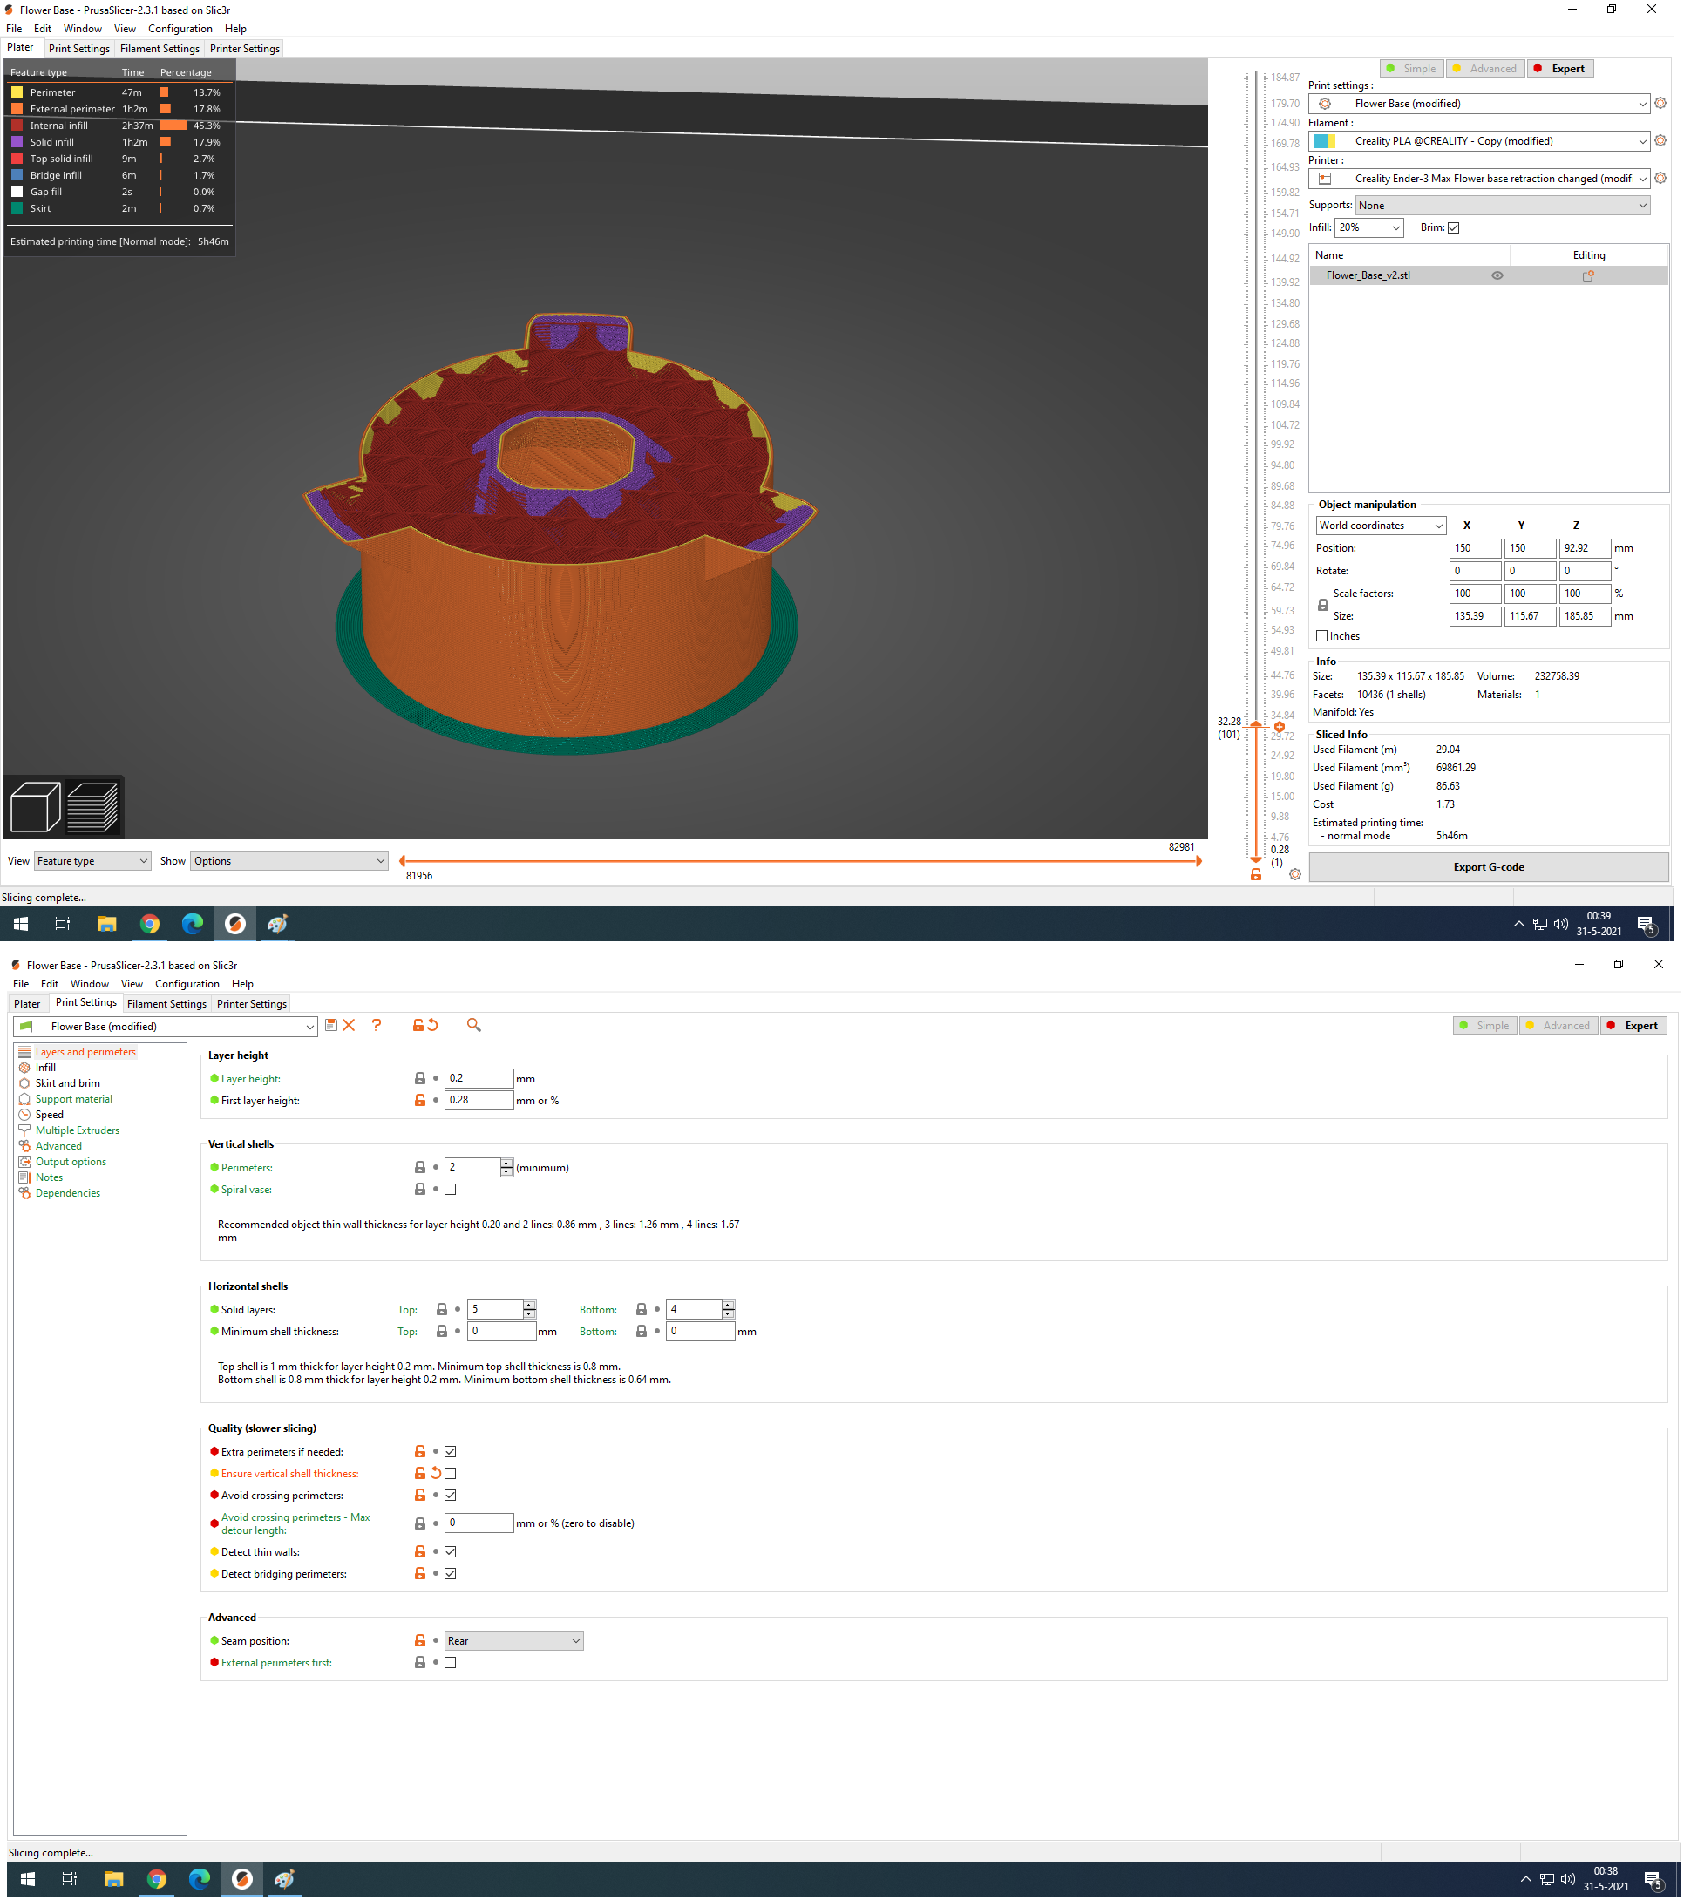The width and height of the screenshot is (1684, 1900).
Task: Click the Layer height input field
Action: pos(478,1078)
